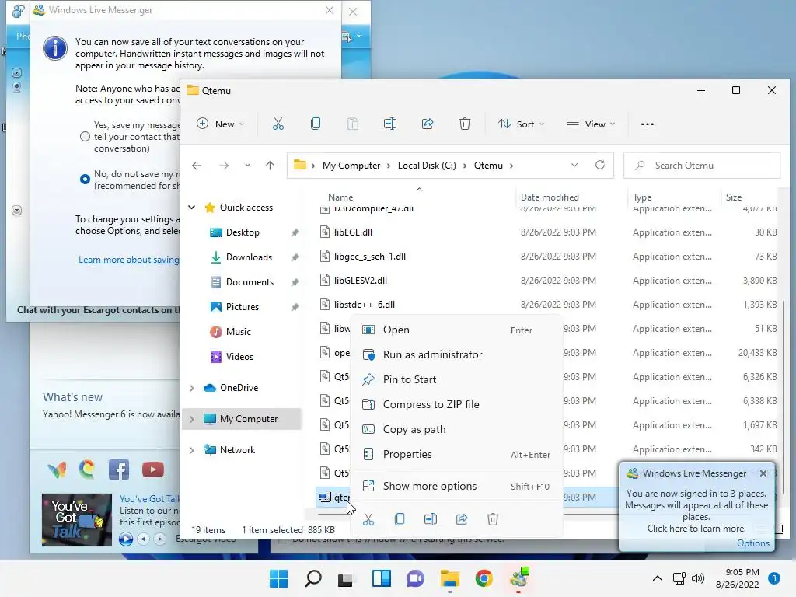Select 'No, do not save my' radio button

pos(85,180)
